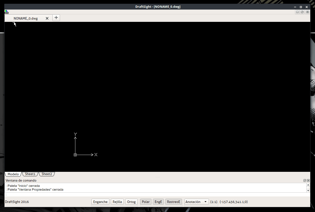Click the coordinate system origin icon

(75, 155)
